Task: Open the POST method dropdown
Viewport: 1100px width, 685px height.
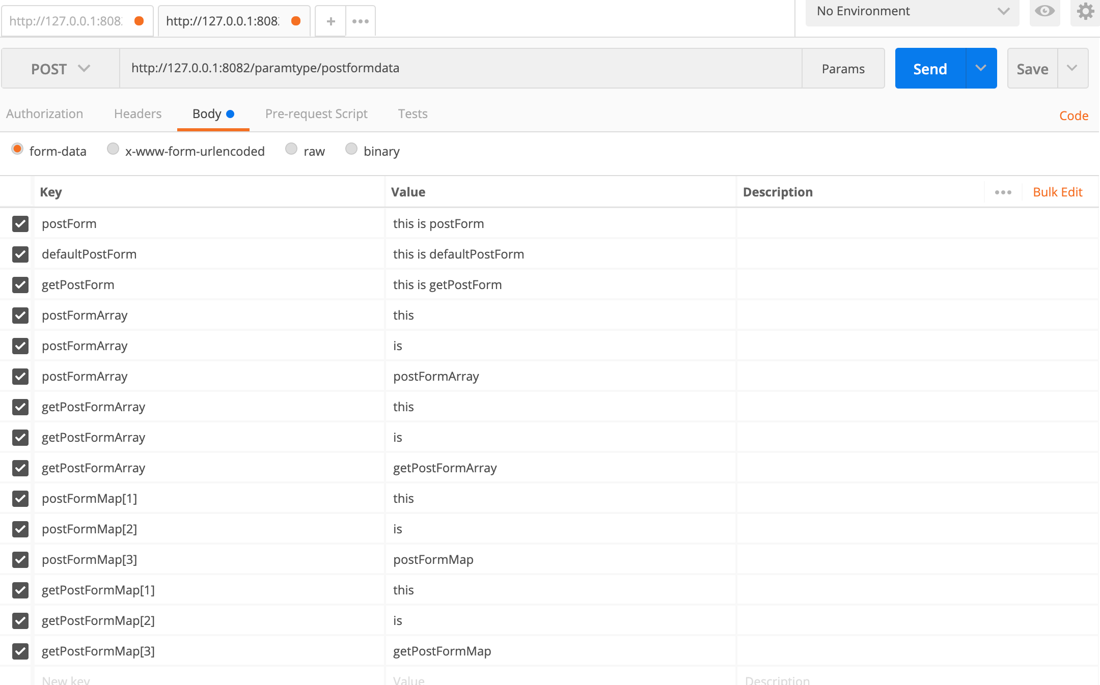Action: pos(61,69)
